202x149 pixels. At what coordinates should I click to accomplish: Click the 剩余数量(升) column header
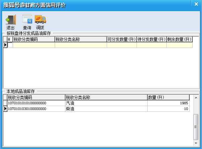click(x=180, y=39)
